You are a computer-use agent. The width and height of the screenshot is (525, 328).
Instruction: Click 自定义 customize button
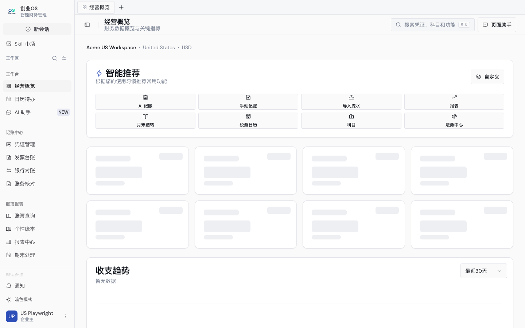coord(487,77)
